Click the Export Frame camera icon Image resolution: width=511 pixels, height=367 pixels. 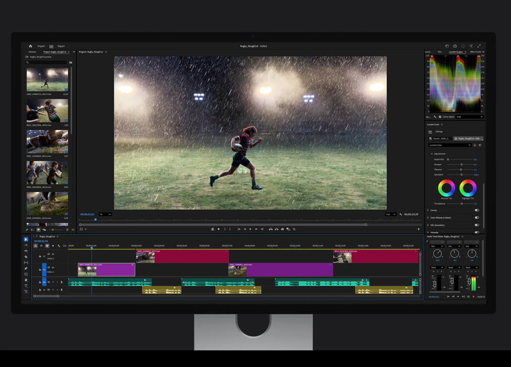tap(282, 229)
